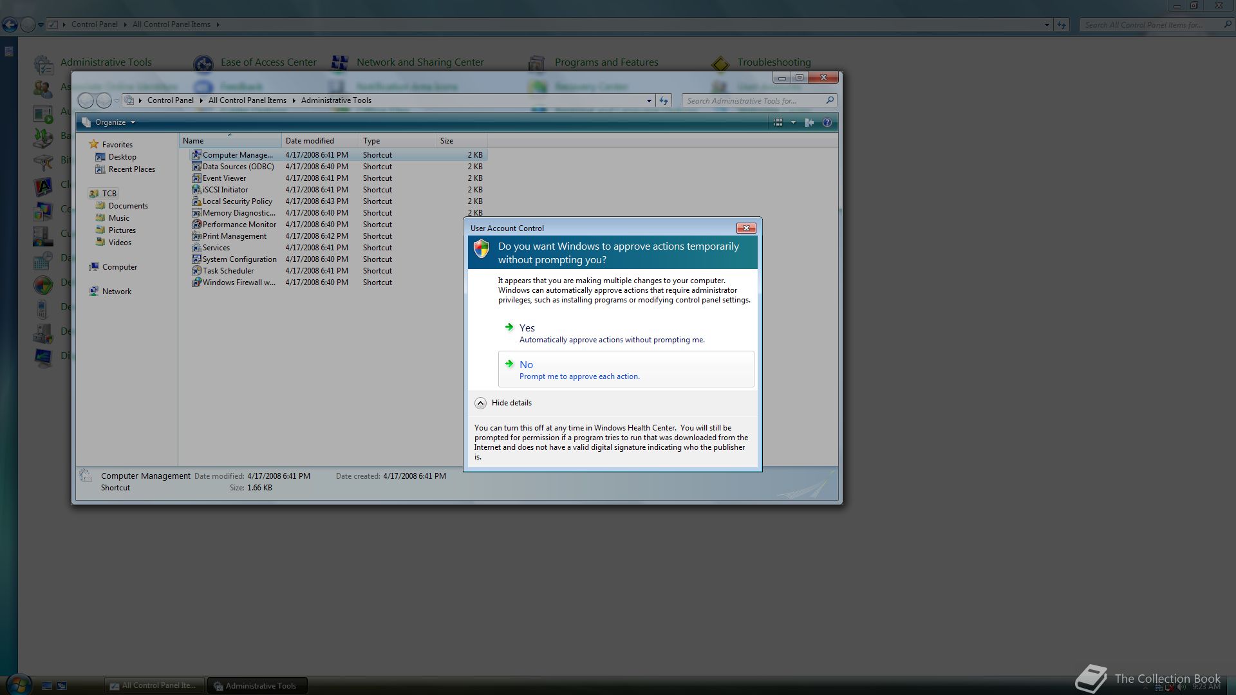Select the Services shortcut icon
Screen dimensions: 1236x695
(196, 248)
